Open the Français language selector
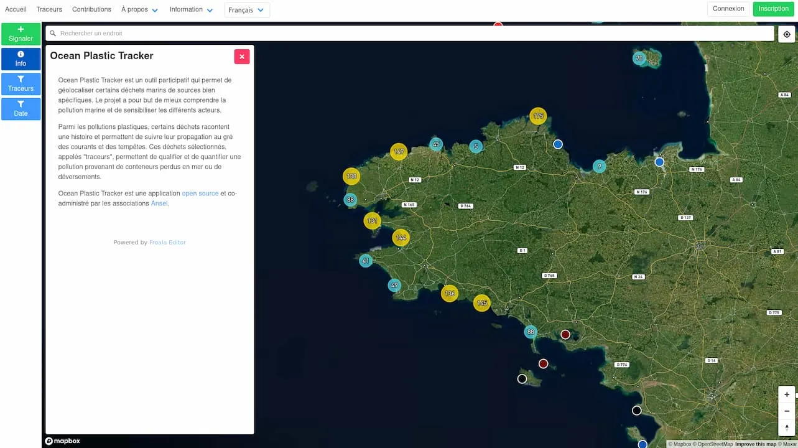 click(x=247, y=10)
